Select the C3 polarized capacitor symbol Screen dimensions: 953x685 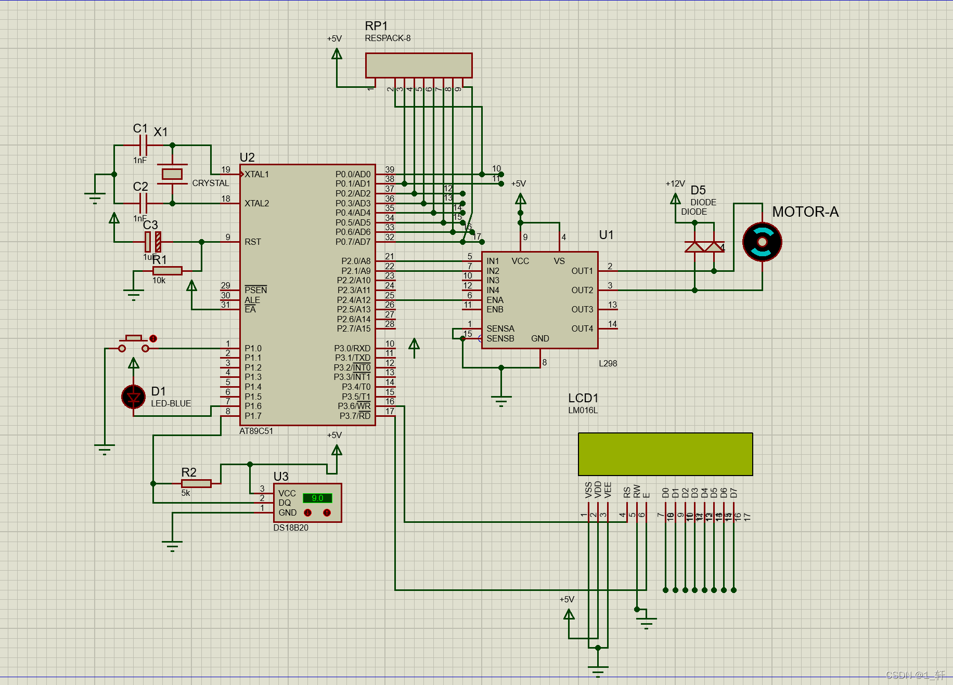(153, 242)
